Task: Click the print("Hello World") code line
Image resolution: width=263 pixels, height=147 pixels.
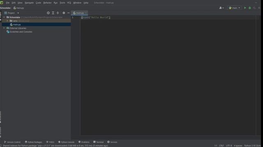Action: point(96,17)
